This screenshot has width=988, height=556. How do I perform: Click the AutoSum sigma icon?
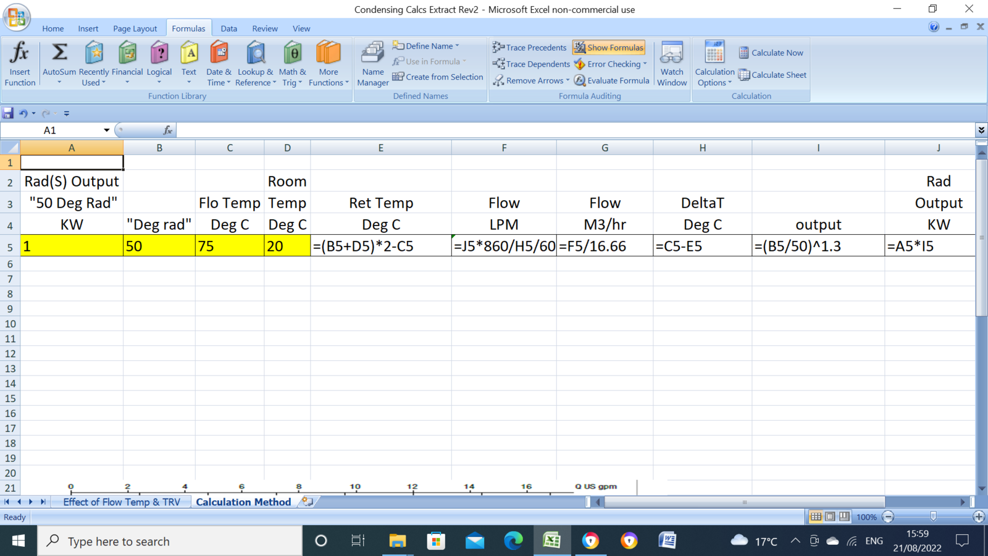point(59,53)
